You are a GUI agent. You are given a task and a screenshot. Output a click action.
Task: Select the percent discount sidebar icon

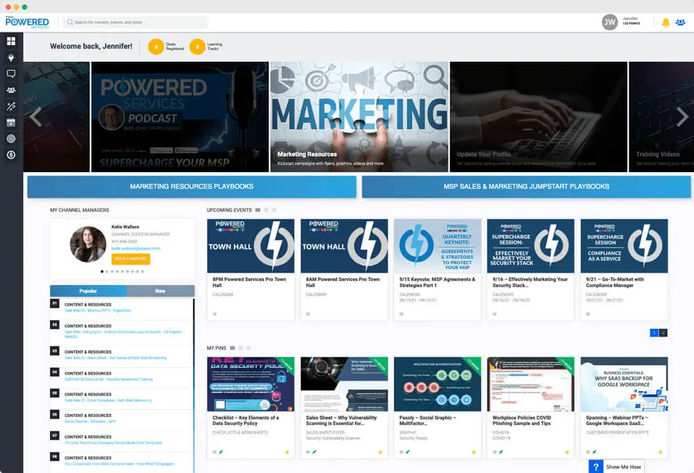(x=11, y=106)
